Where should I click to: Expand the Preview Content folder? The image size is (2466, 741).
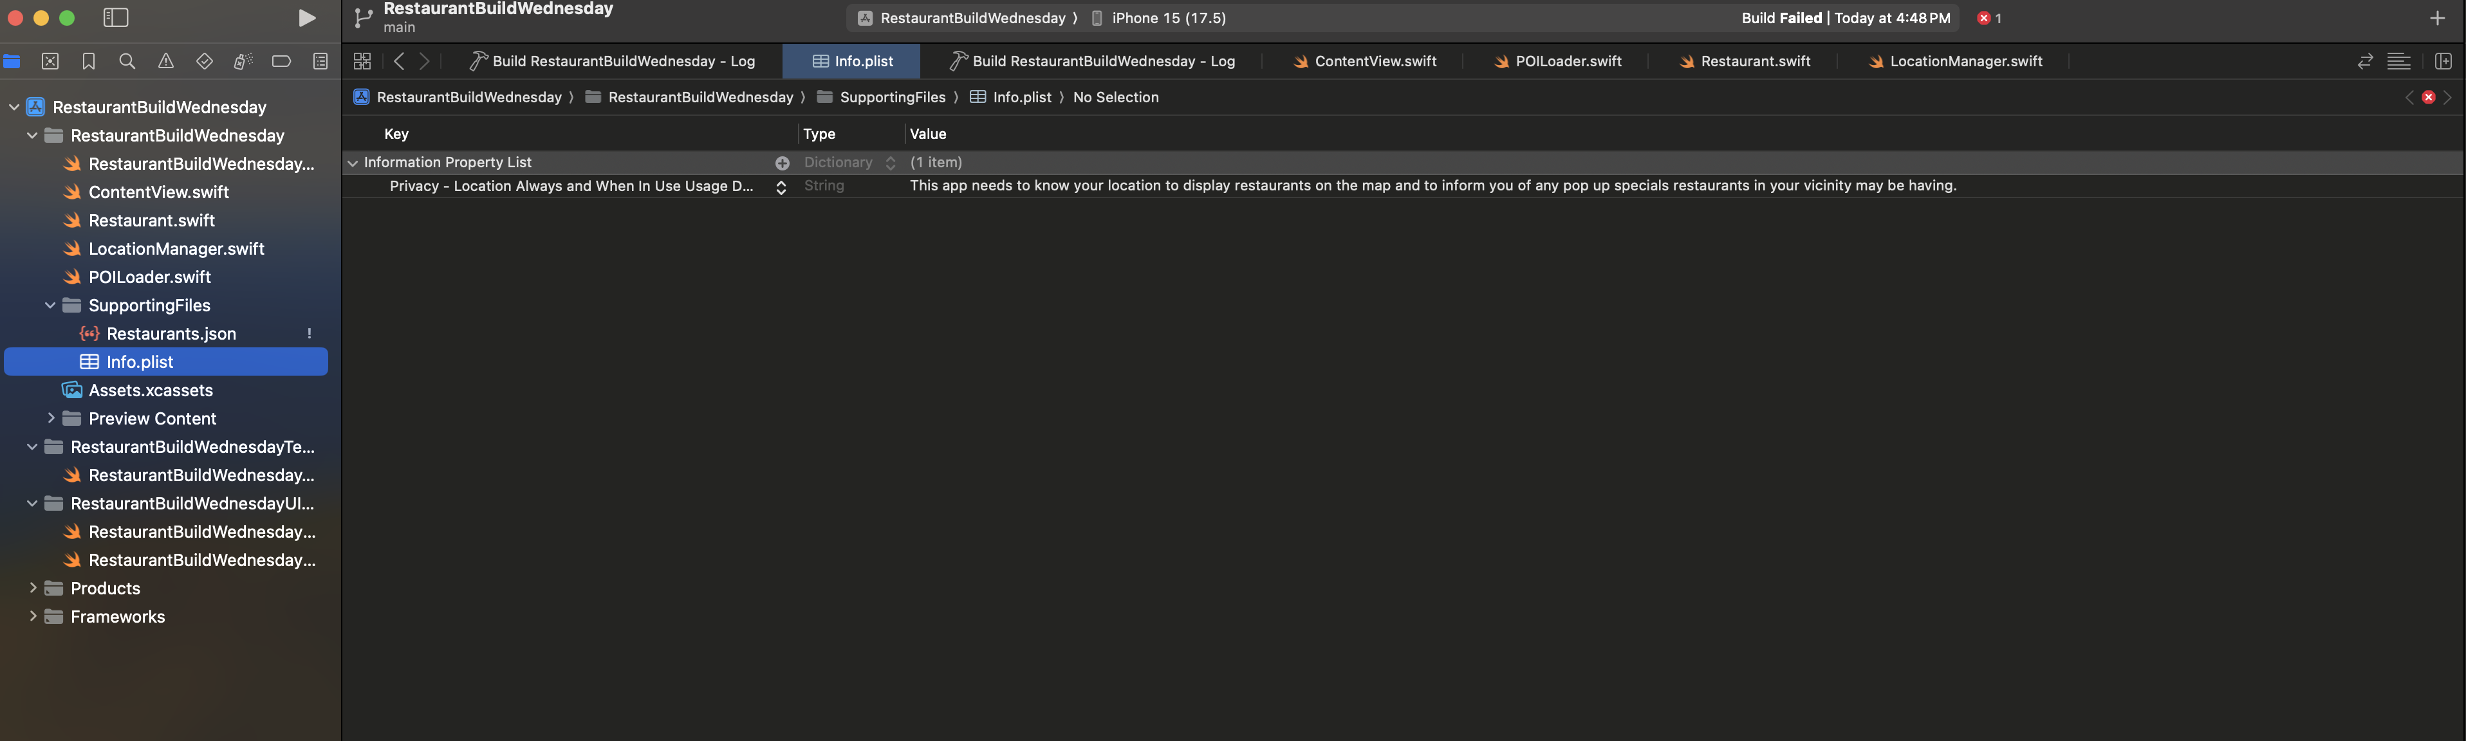click(x=51, y=418)
